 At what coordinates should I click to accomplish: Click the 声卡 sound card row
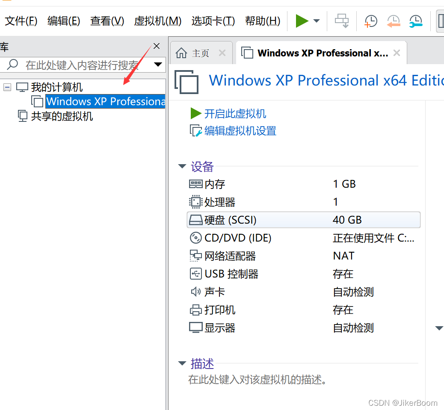click(x=304, y=292)
